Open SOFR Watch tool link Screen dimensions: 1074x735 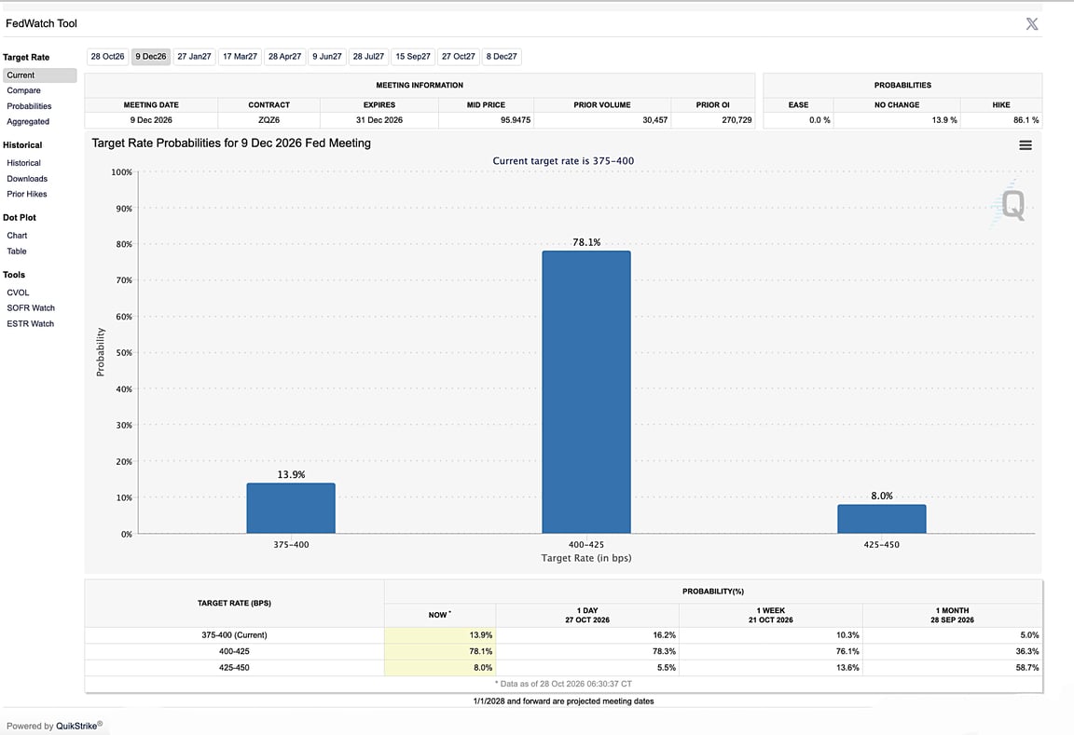pos(31,308)
